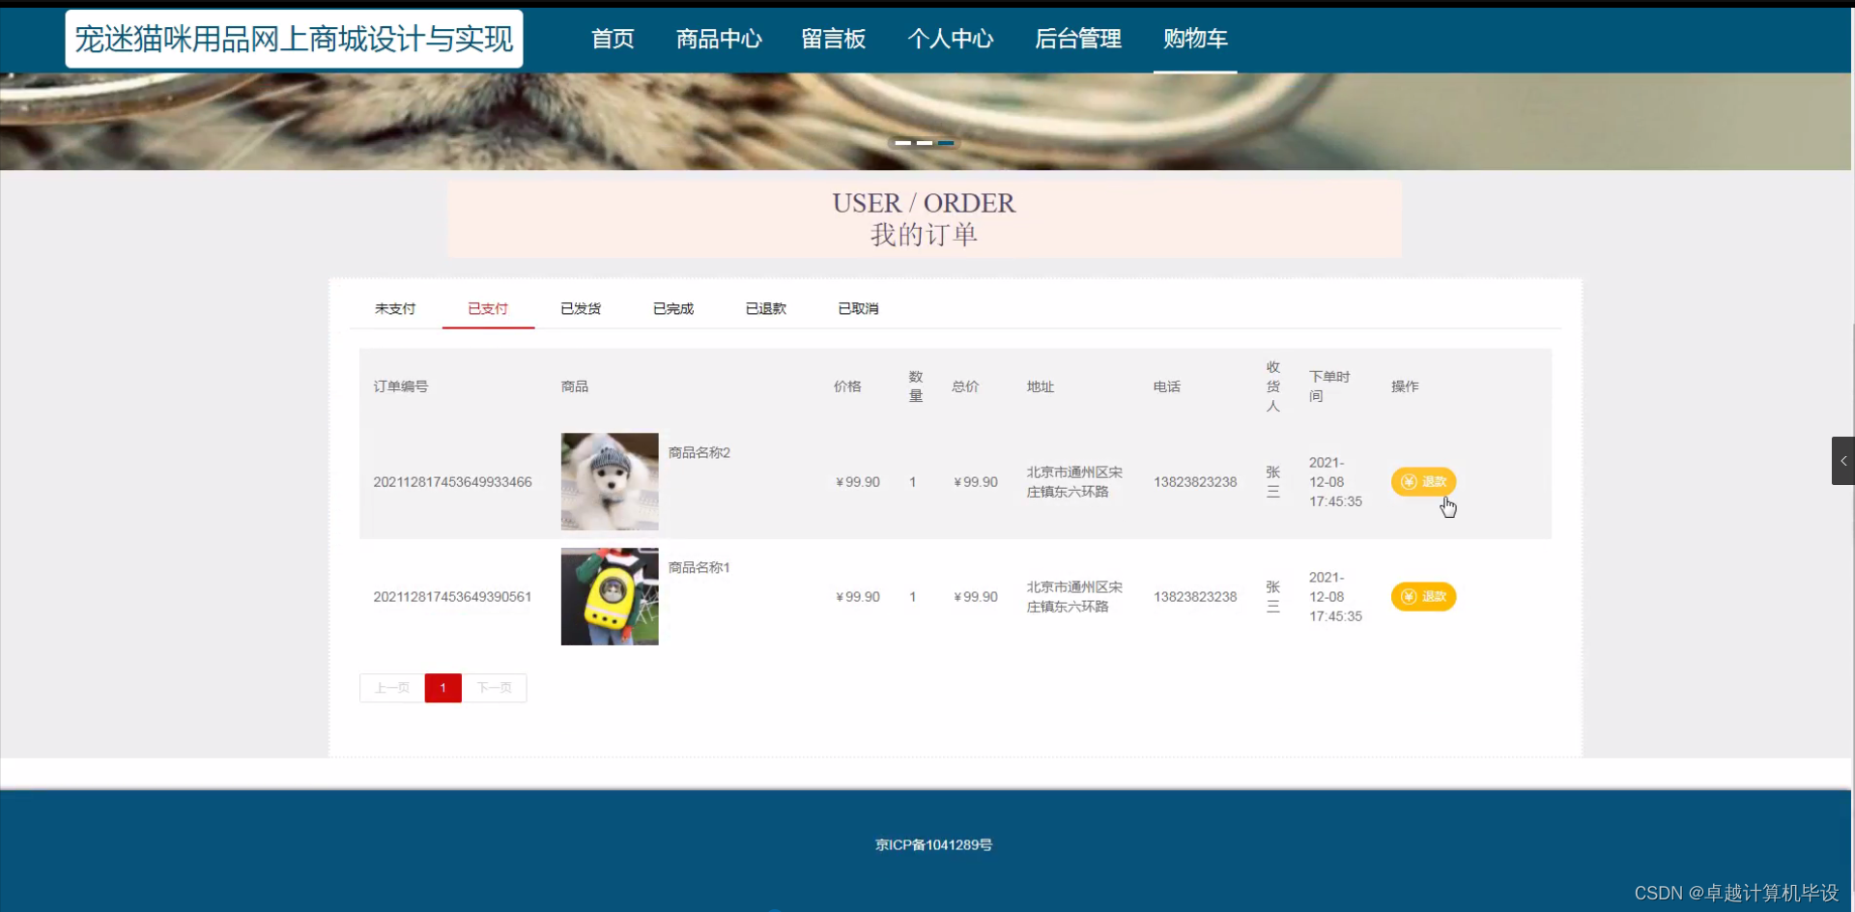This screenshot has height=912, width=1855.
Task: Open the 后台管理 menu item
Action: 1077,40
